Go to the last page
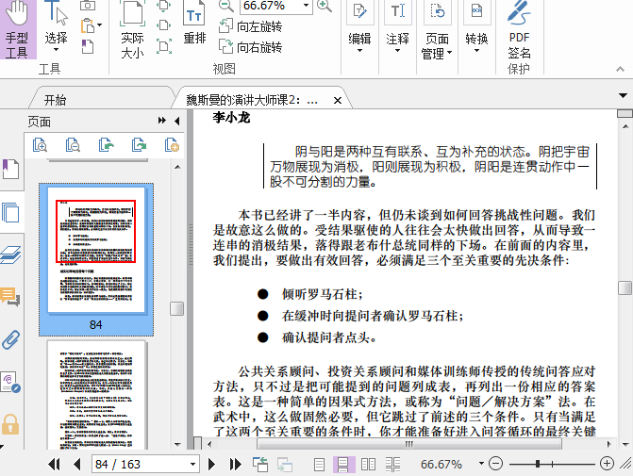This screenshot has height=476, width=633. pyautogui.click(x=235, y=465)
